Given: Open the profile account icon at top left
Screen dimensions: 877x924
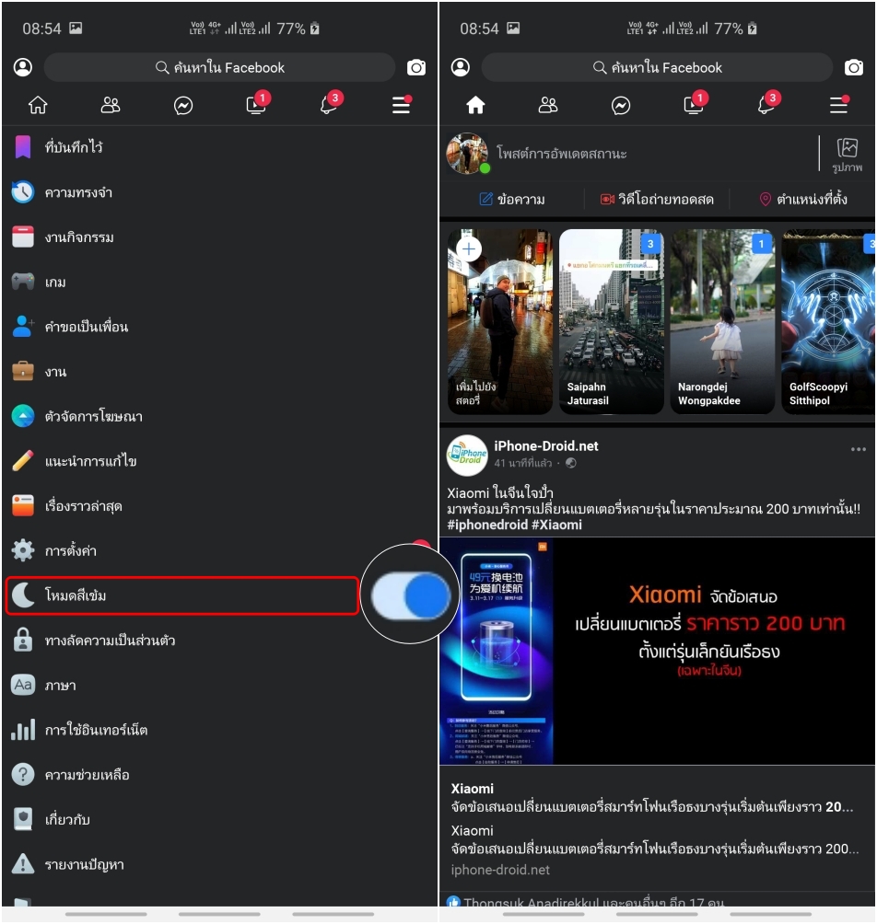Looking at the screenshot, I should coord(22,66).
